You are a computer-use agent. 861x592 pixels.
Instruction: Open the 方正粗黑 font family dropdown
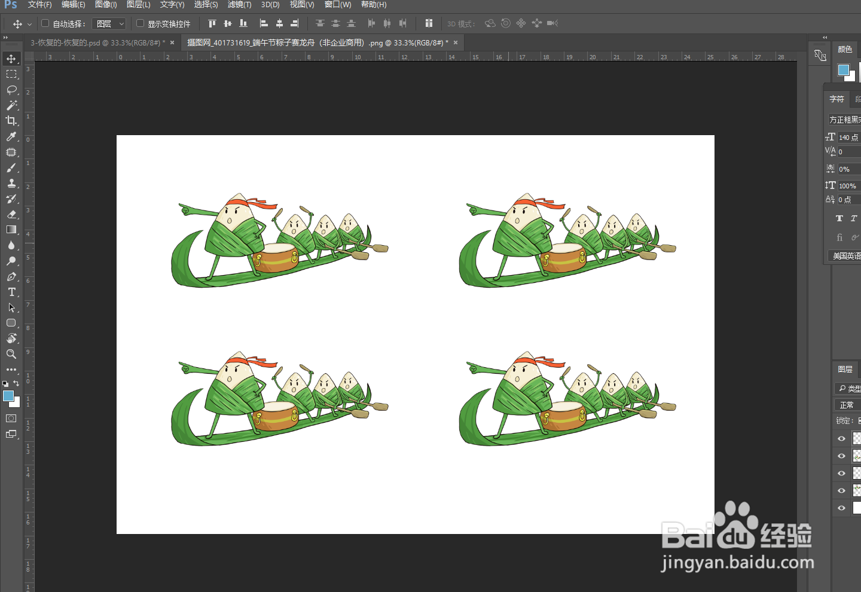(x=844, y=120)
